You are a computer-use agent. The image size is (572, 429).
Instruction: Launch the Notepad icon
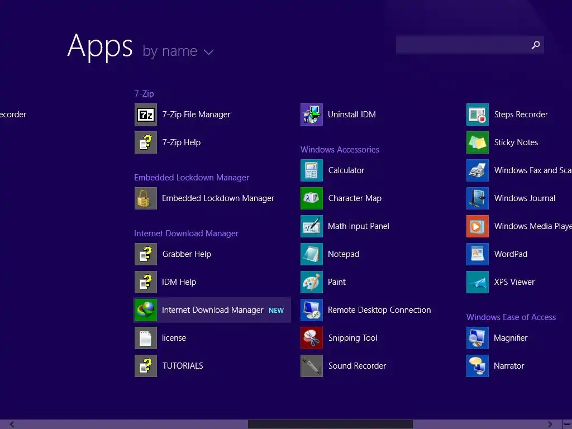point(312,254)
